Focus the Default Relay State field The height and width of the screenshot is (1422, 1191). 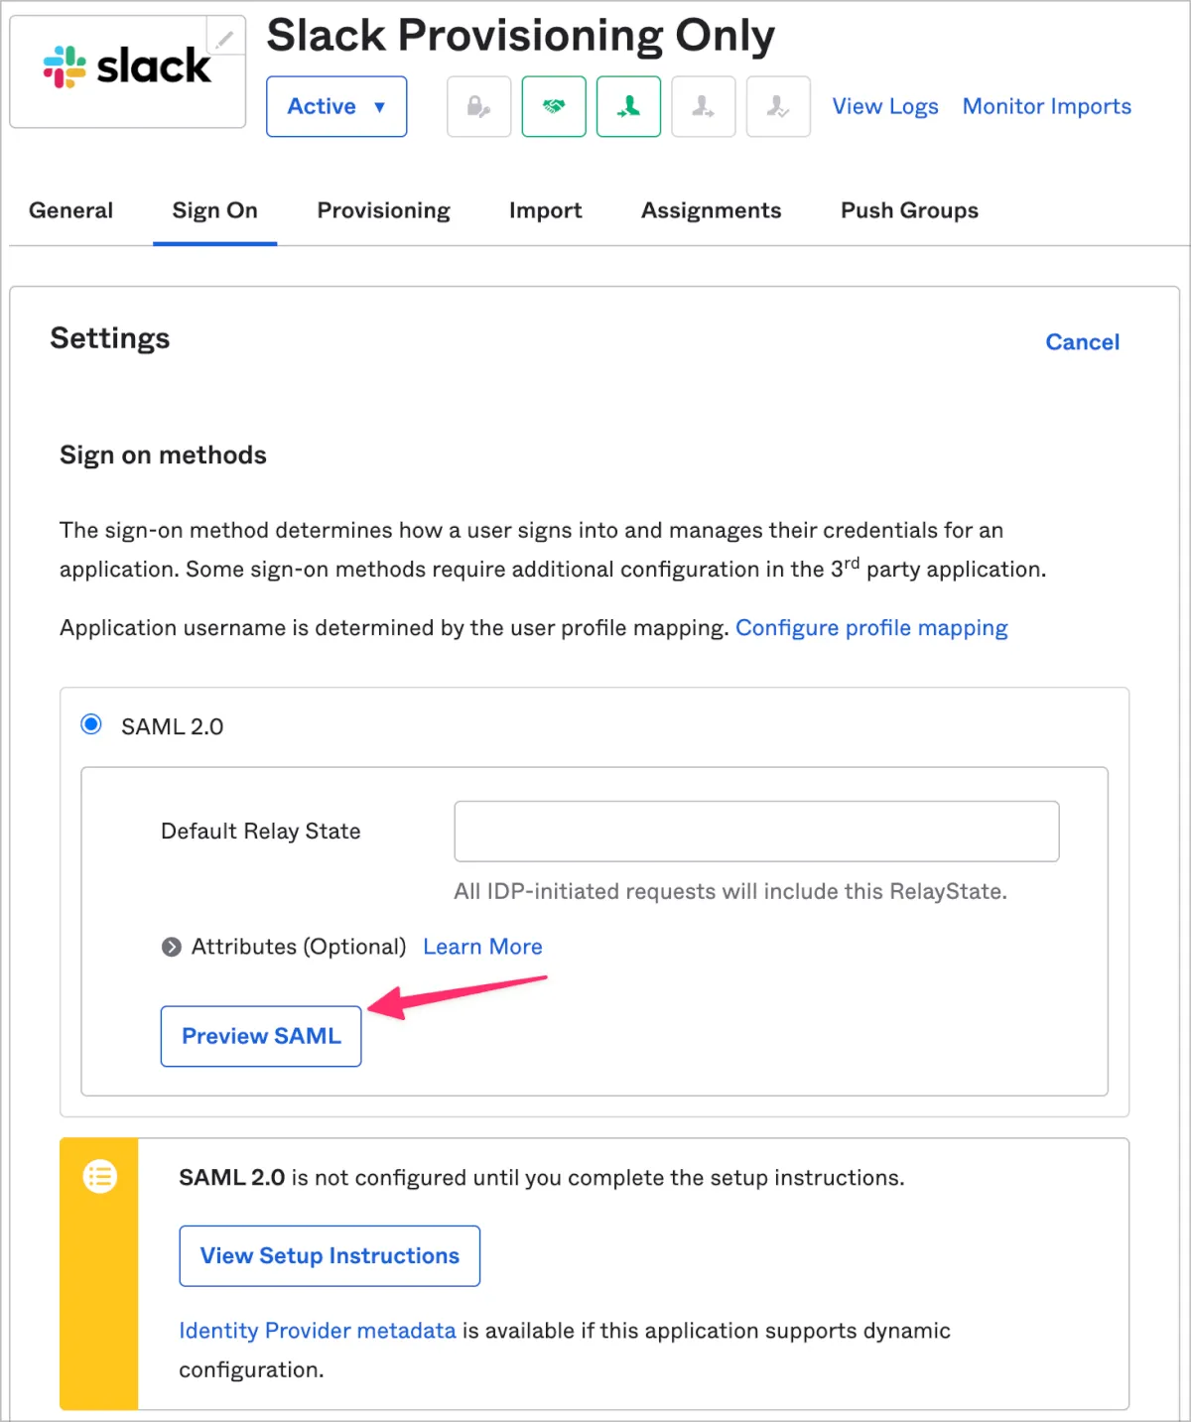click(x=756, y=832)
